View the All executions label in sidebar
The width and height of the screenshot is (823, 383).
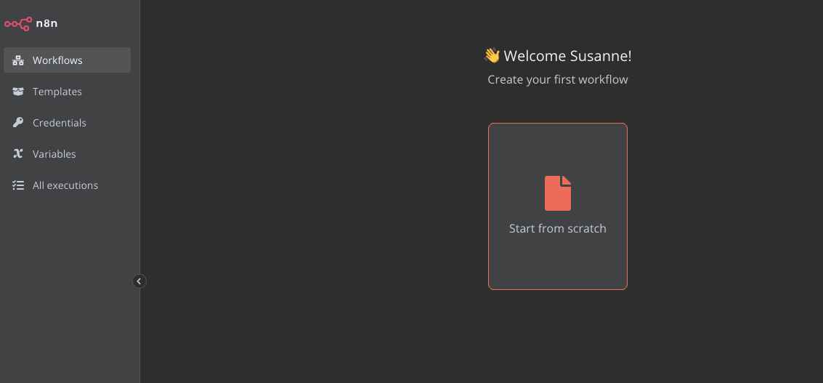[65, 185]
